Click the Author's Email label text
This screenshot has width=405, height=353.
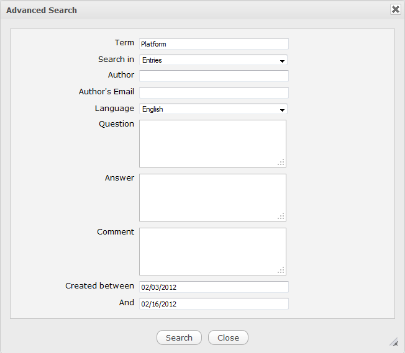pyautogui.click(x=106, y=92)
